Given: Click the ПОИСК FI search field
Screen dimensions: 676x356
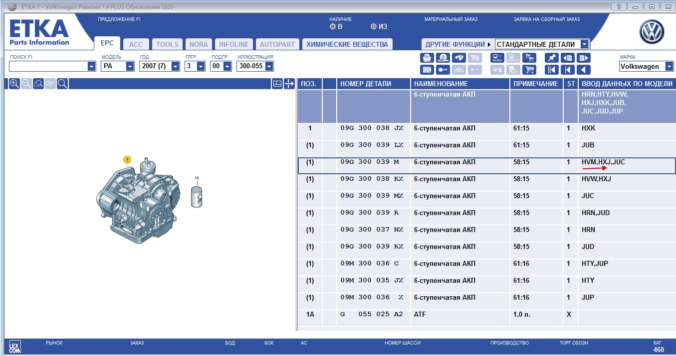Looking at the screenshot, I should pyautogui.click(x=48, y=66).
